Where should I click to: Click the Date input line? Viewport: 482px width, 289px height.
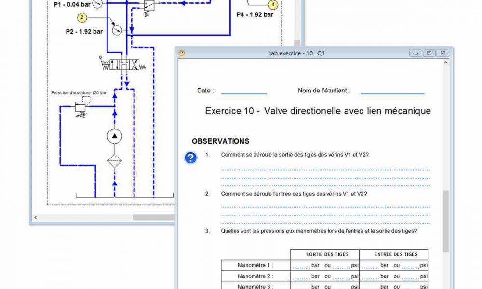[x=243, y=92]
